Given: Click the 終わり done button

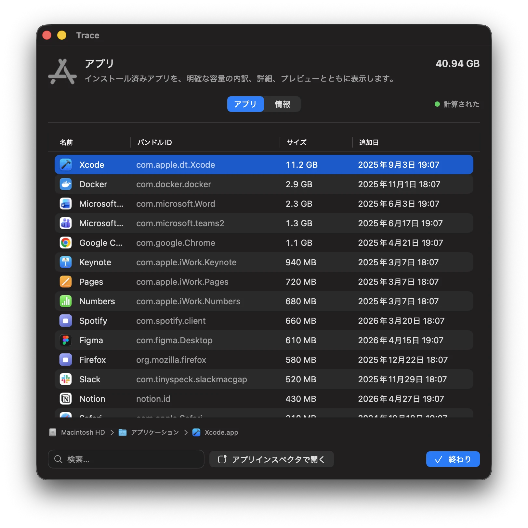Looking at the screenshot, I should tap(453, 459).
